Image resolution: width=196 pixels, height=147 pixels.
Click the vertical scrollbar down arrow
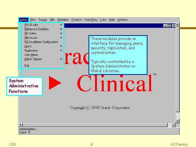tap(177, 121)
